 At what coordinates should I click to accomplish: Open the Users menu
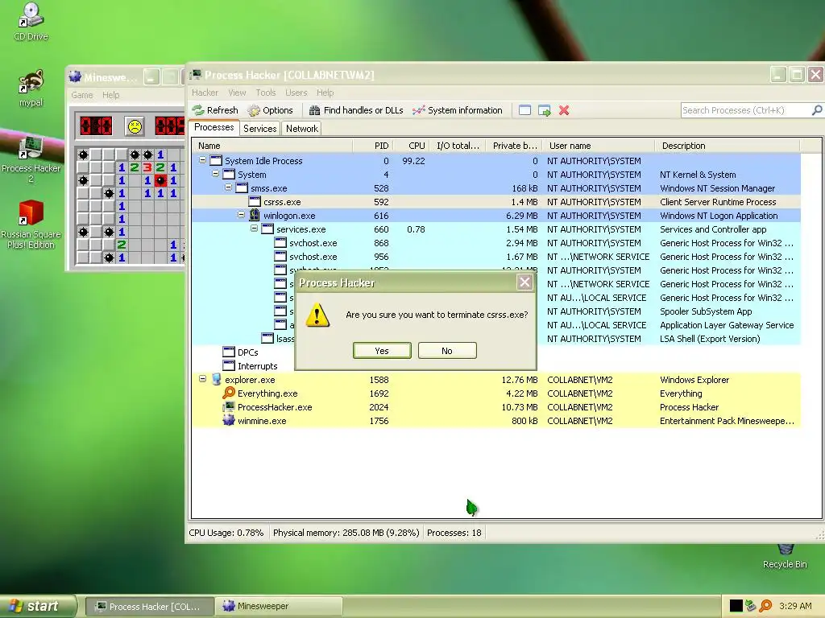click(296, 93)
